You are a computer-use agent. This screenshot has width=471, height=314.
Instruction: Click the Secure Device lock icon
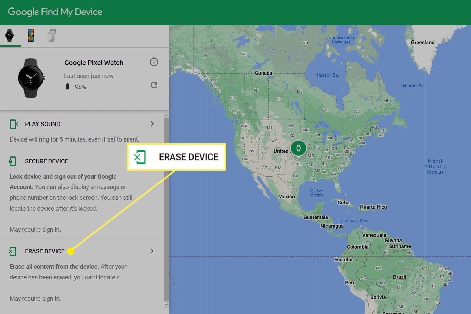tap(12, 161)
